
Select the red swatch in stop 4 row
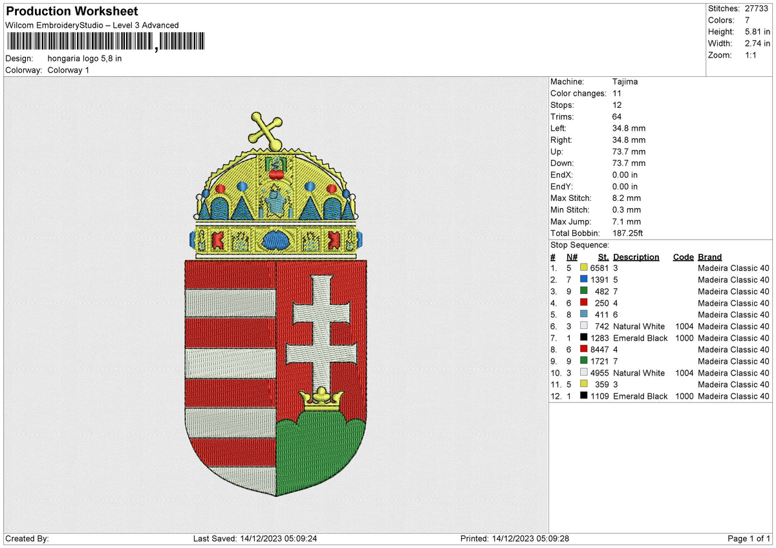[x=584, y=303]
